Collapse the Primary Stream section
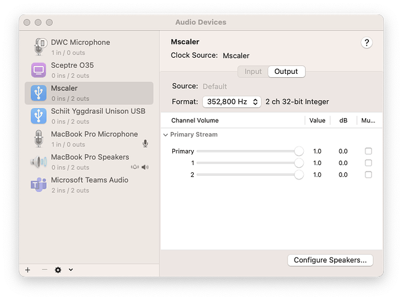The image size is (402, 300). (166, 135)
